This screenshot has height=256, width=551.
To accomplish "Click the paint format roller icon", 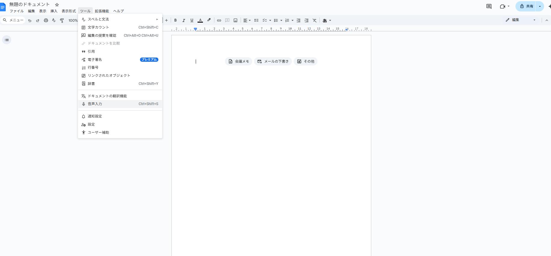I will pos(62,20).
